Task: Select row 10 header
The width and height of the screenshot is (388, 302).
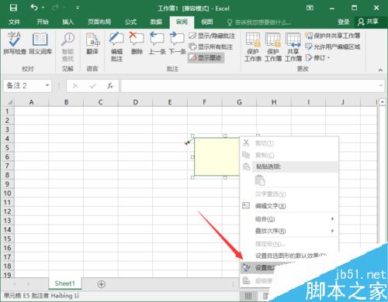Action: pyautogui.click(x=7, y=193)
